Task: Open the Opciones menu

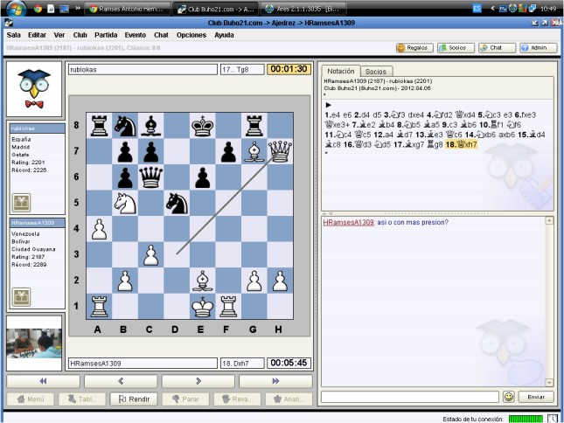Action: click(x=191, y=35)
